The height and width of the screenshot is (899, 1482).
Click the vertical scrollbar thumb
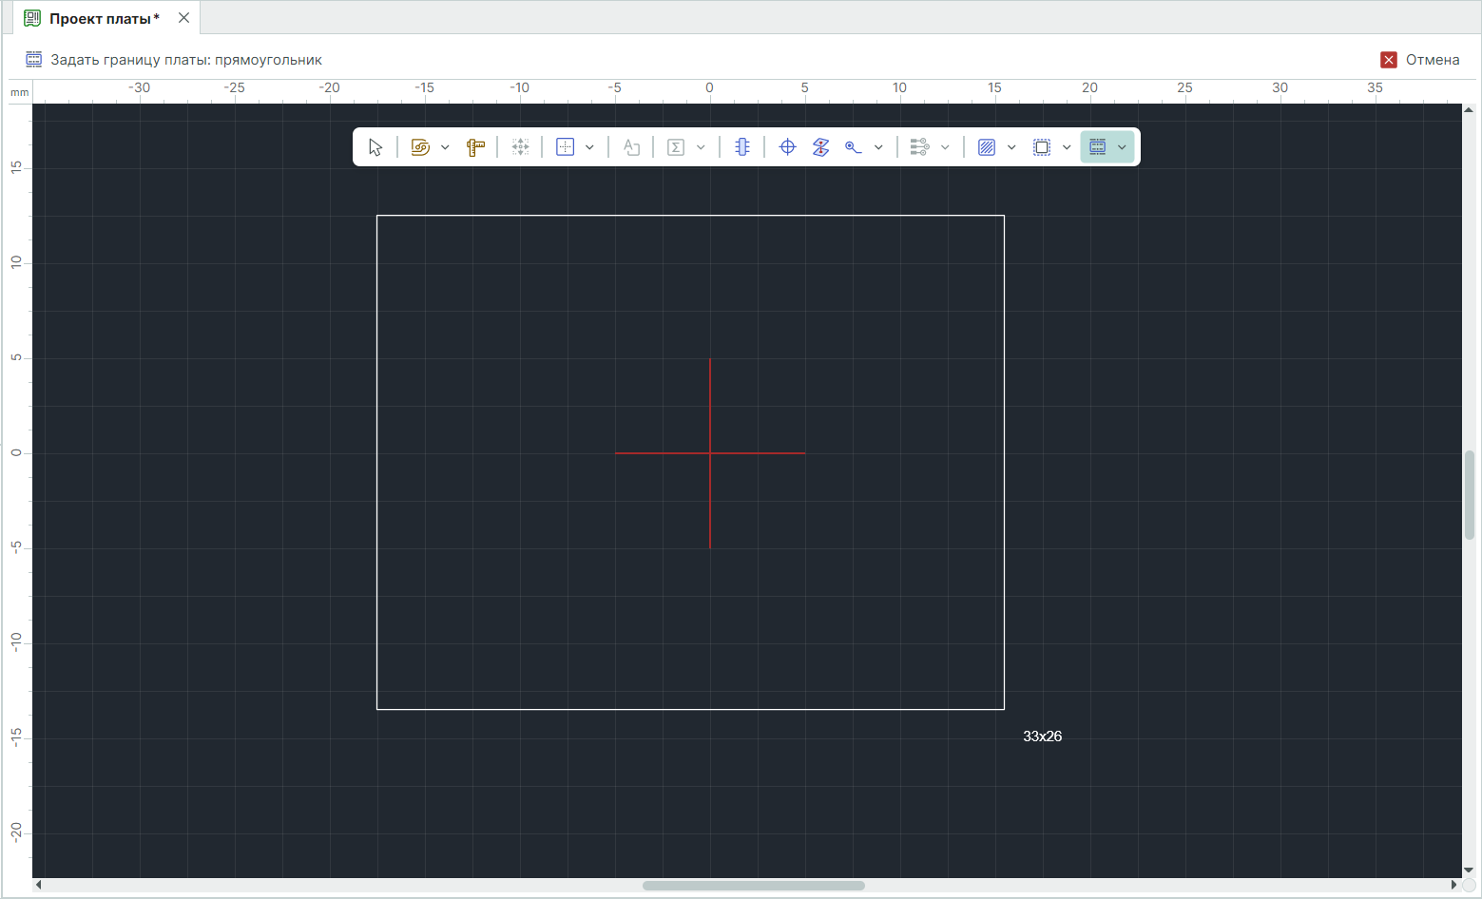(1470, 494)
